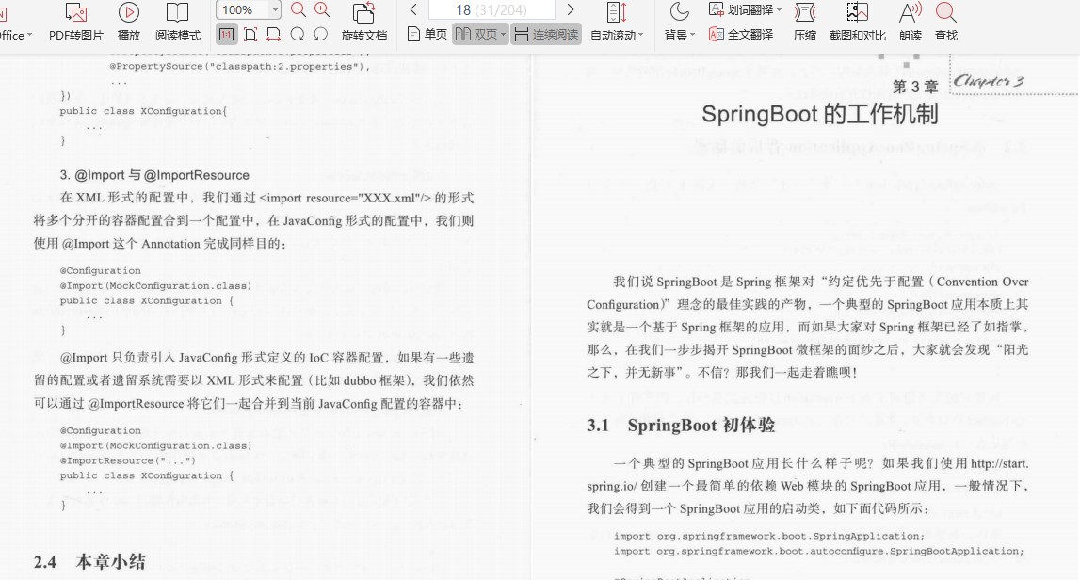Image resolution: width=1080 pixels, height=580 pixels.
Task: Click the fit page icon
Action: 250,34
